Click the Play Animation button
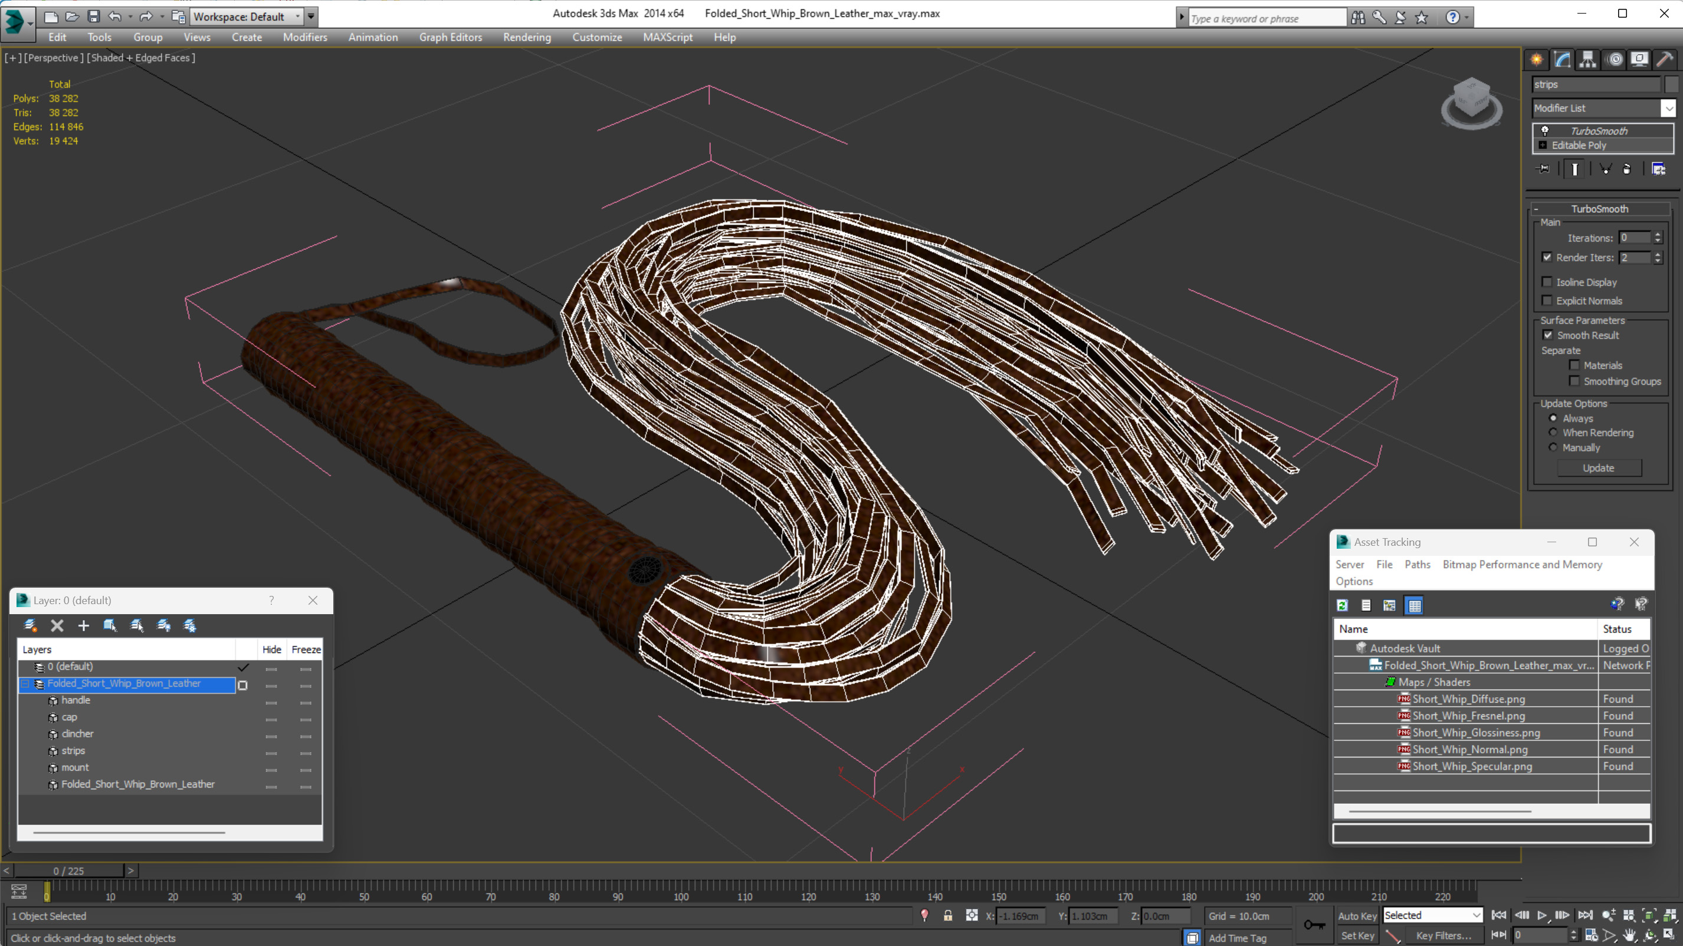Screen dimensions: 1683x946 point(1541,915)
